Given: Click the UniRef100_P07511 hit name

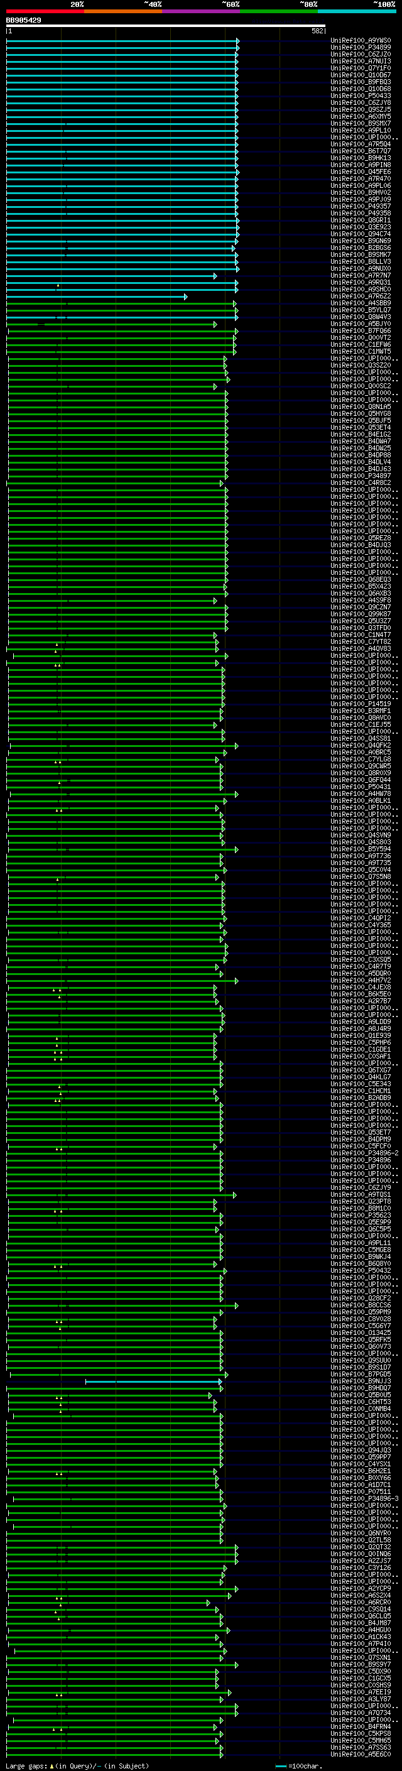Looking at the screenshot, I should (361, 1492).
